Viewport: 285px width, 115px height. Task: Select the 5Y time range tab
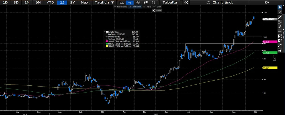[72, 3]
